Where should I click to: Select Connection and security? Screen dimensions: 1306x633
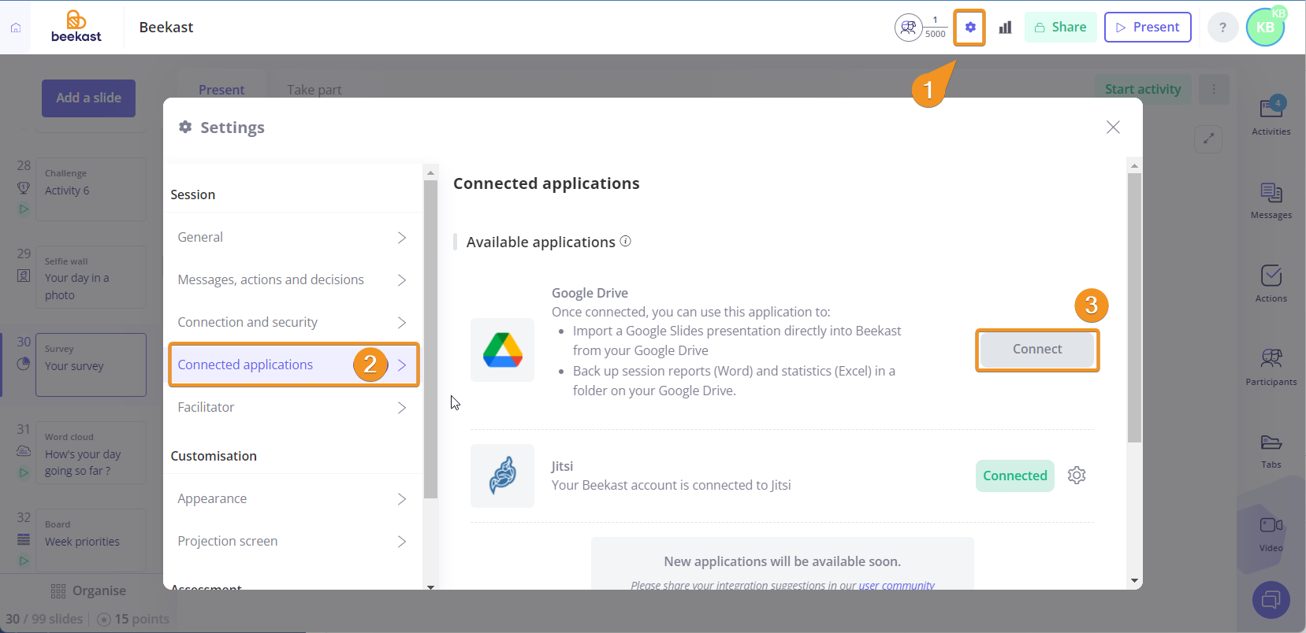pos(293,323)
